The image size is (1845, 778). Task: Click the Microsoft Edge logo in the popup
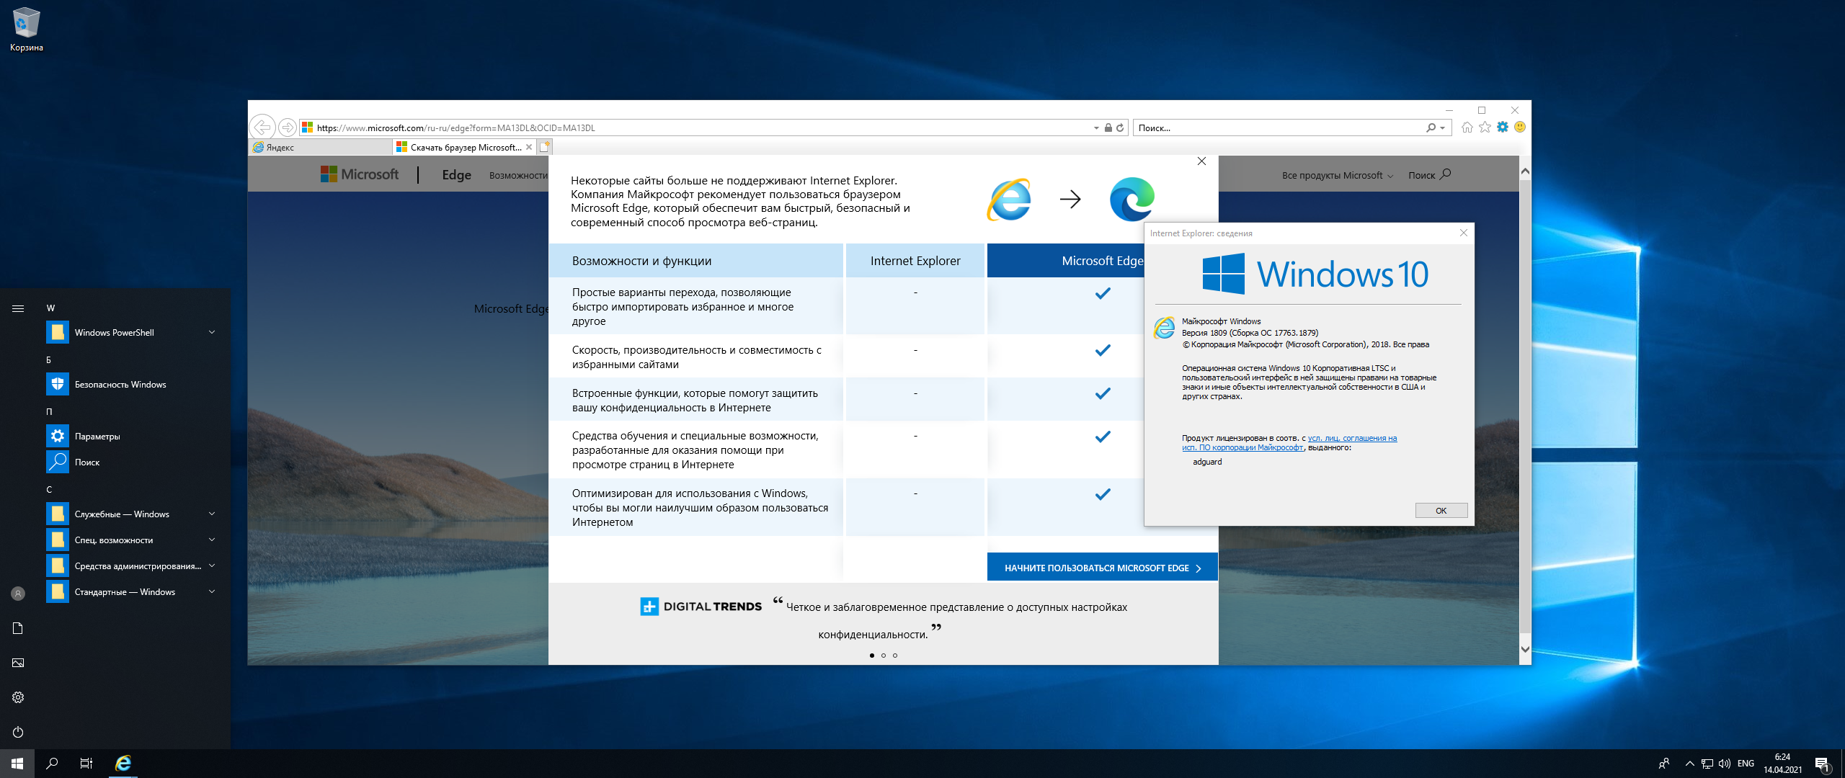click(x=1132, y=199)
